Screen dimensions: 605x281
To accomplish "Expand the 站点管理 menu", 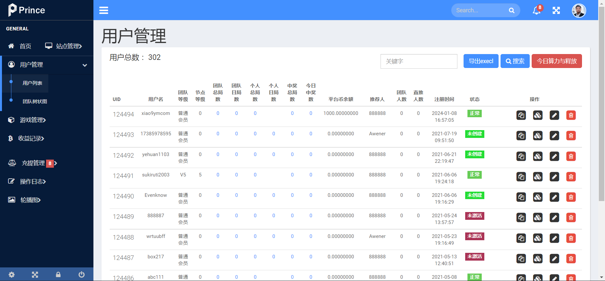I will 64,46.
